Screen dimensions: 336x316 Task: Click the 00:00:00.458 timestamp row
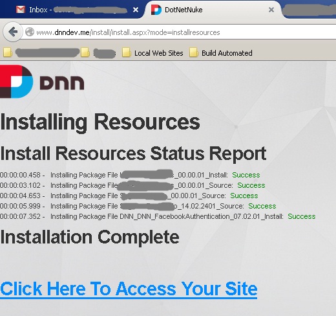(130, 175)
